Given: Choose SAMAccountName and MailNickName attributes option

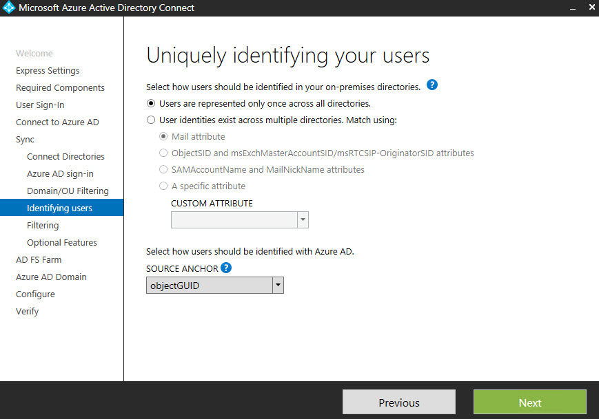Looking at the screenshot, I should (163, 169).
